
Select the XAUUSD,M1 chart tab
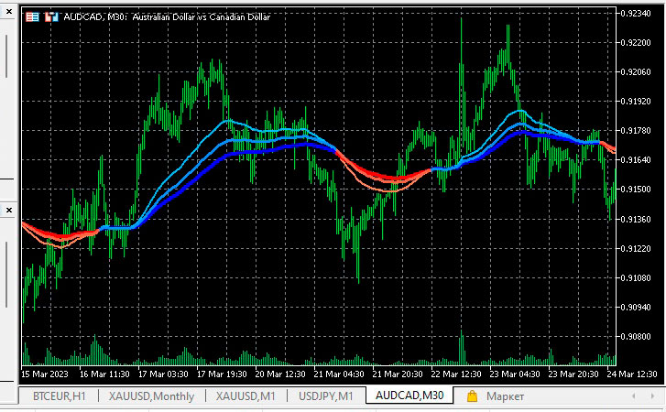pyautogui.click(x=246, y=396)
